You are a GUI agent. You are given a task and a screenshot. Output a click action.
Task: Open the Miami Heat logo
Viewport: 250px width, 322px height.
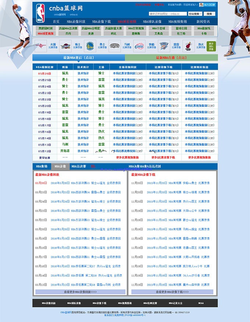coord(188,46)
